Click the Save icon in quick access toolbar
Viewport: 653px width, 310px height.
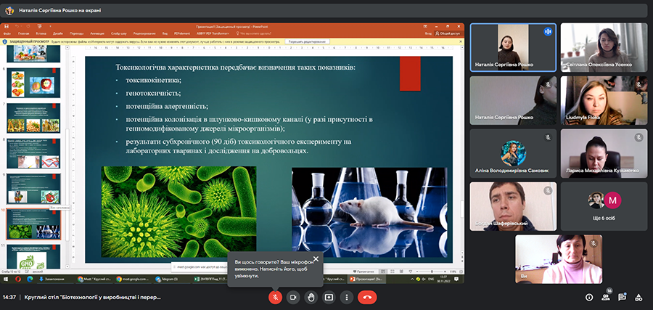click(7, 26)
